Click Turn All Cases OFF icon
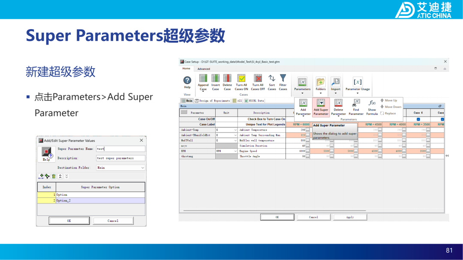 [258, 78]
